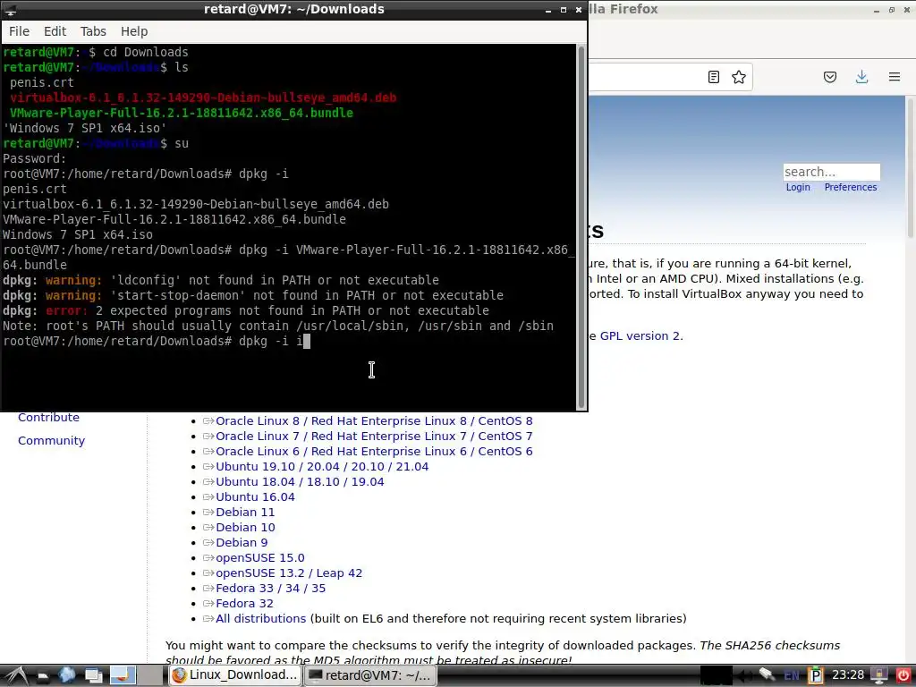Open Save to Pocket icon in Firefox
This screenshot has height=687, width=916.
830,77
